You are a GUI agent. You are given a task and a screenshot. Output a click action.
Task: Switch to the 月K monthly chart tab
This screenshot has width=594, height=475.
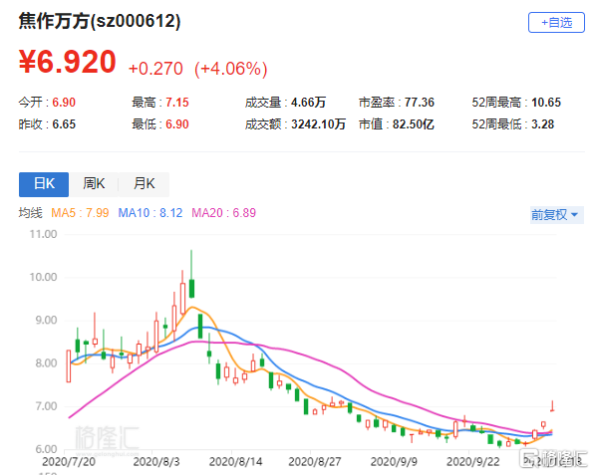144,184
